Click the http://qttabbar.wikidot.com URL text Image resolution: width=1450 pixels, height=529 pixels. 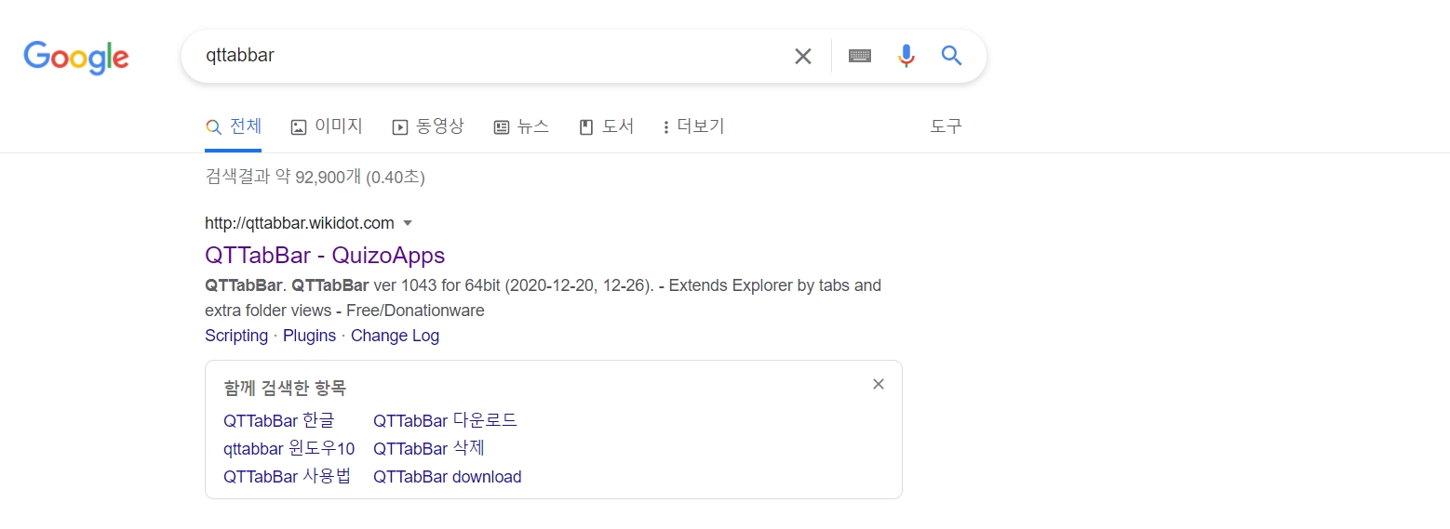(300, 223)
